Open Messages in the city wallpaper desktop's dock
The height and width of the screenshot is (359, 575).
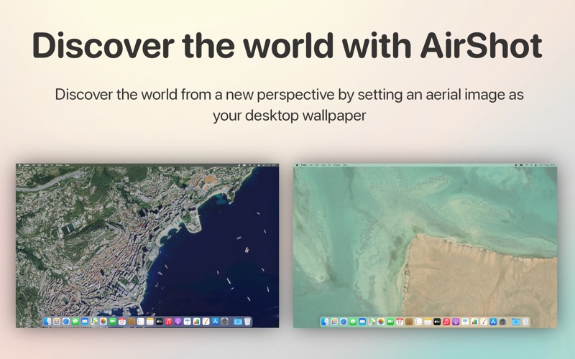(x=75, y=321)
